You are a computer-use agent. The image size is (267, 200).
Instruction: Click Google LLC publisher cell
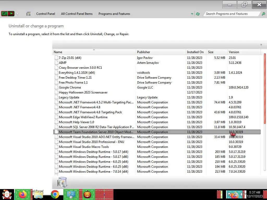145,87
